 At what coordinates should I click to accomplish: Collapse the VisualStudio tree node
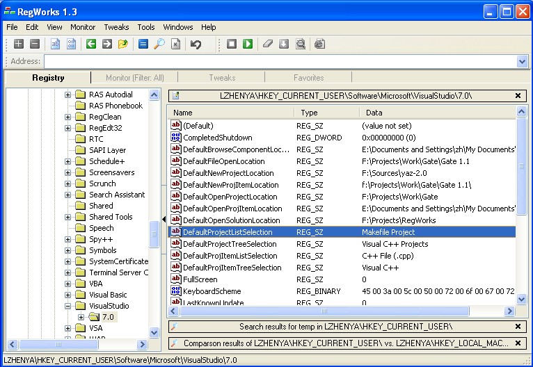point(68,306)
